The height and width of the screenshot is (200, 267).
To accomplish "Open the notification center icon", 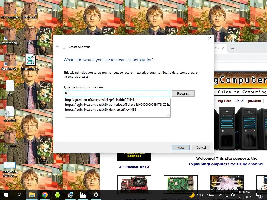I will point(259,195).
